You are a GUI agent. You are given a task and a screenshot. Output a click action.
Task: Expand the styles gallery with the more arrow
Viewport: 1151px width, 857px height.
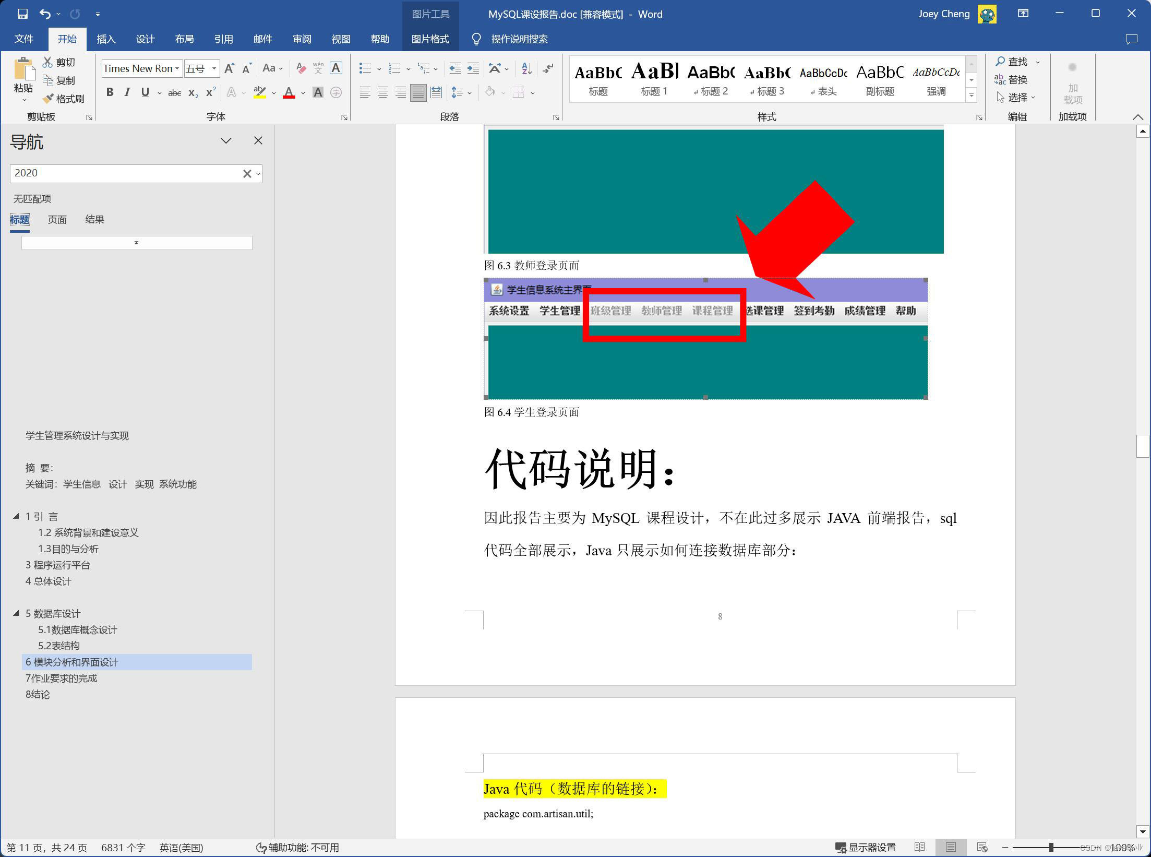(972, 96)
